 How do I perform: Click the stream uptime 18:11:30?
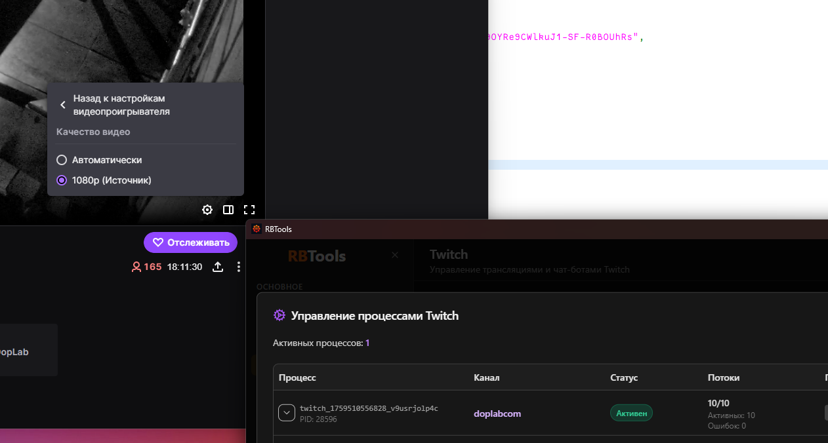(184, 267)
